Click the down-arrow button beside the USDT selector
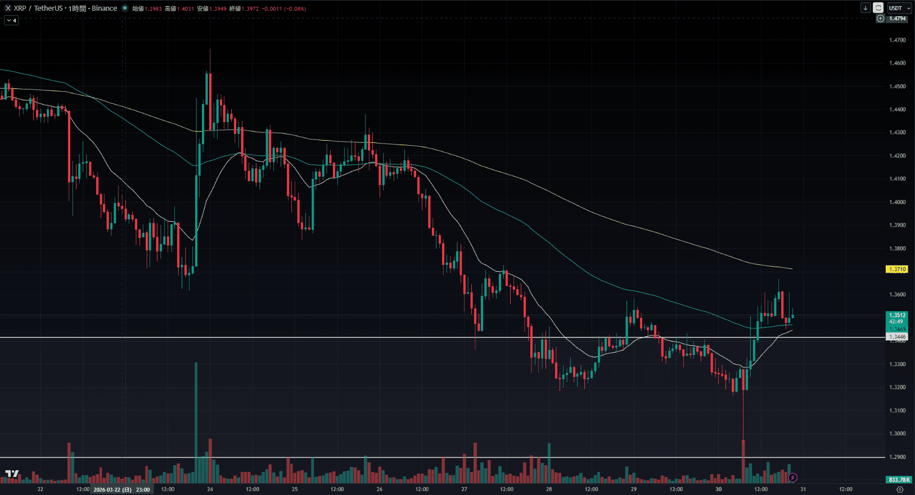This screenshot has width=915, height=495. click(866, 8)
